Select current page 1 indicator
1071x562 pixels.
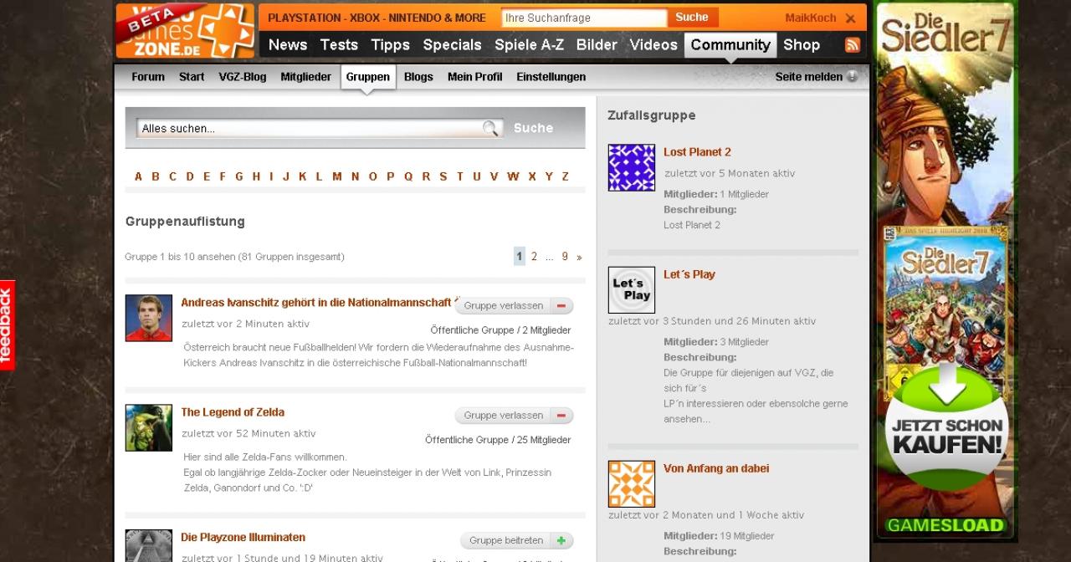tap(520, 257)
